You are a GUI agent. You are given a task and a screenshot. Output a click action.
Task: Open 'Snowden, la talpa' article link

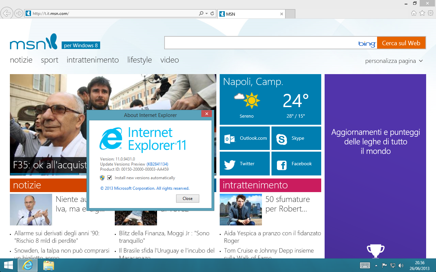point(62,254)
